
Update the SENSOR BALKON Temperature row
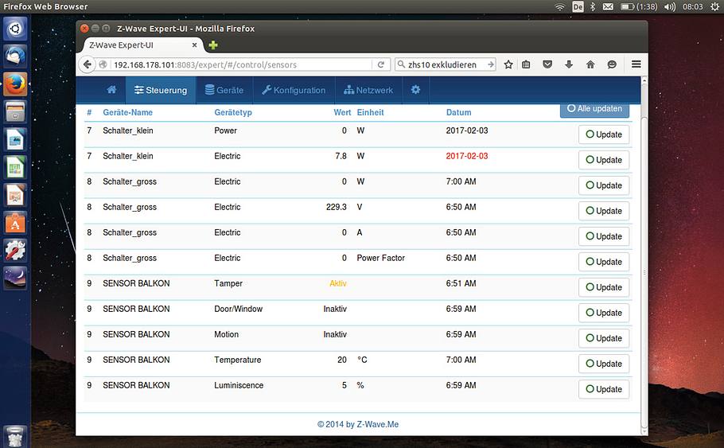click(x=604, y=364)
